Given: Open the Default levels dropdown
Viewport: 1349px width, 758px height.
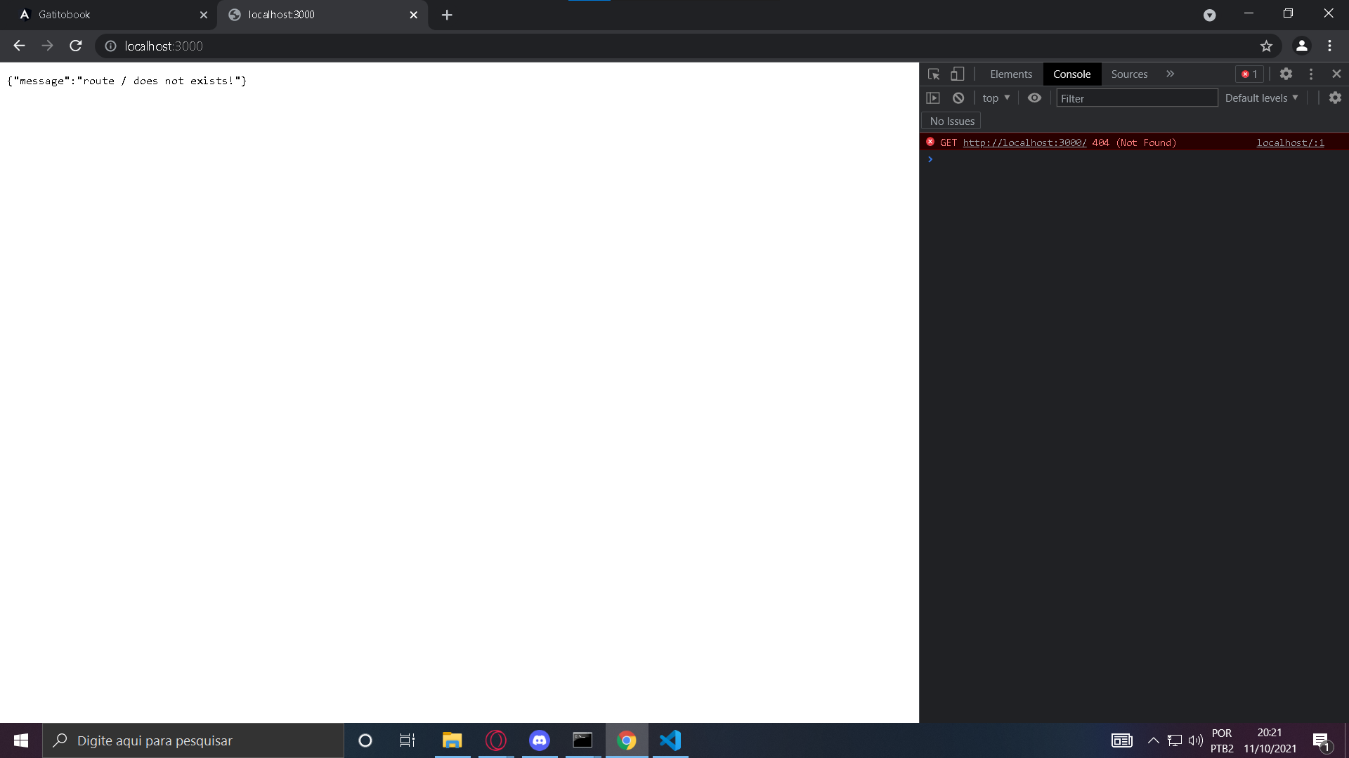Looking at the screenshot, I should (x=1261, y=98).
